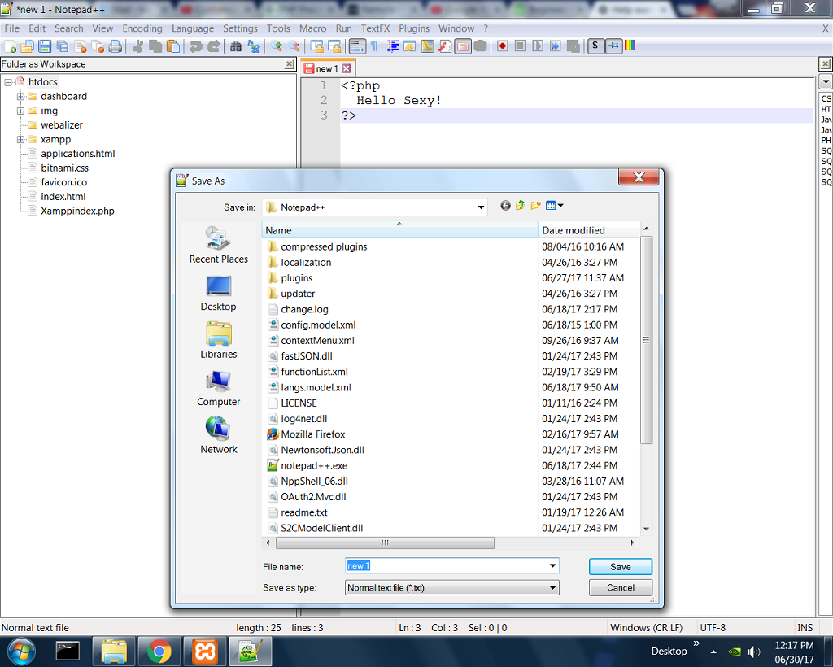833x667 pixels.
Task: Click the Stop Recording macro icon
Action: pos(520,46)
